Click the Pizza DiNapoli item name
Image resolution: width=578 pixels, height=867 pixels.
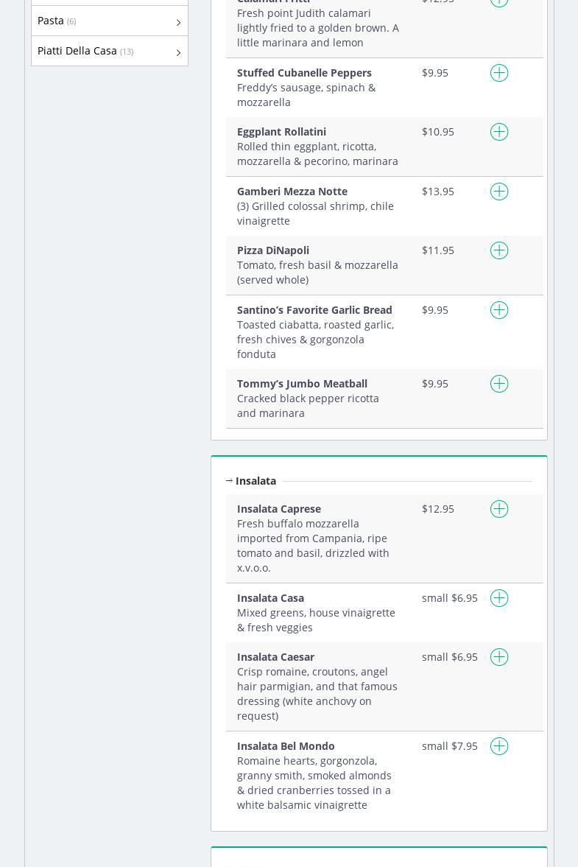coord(273,250)
